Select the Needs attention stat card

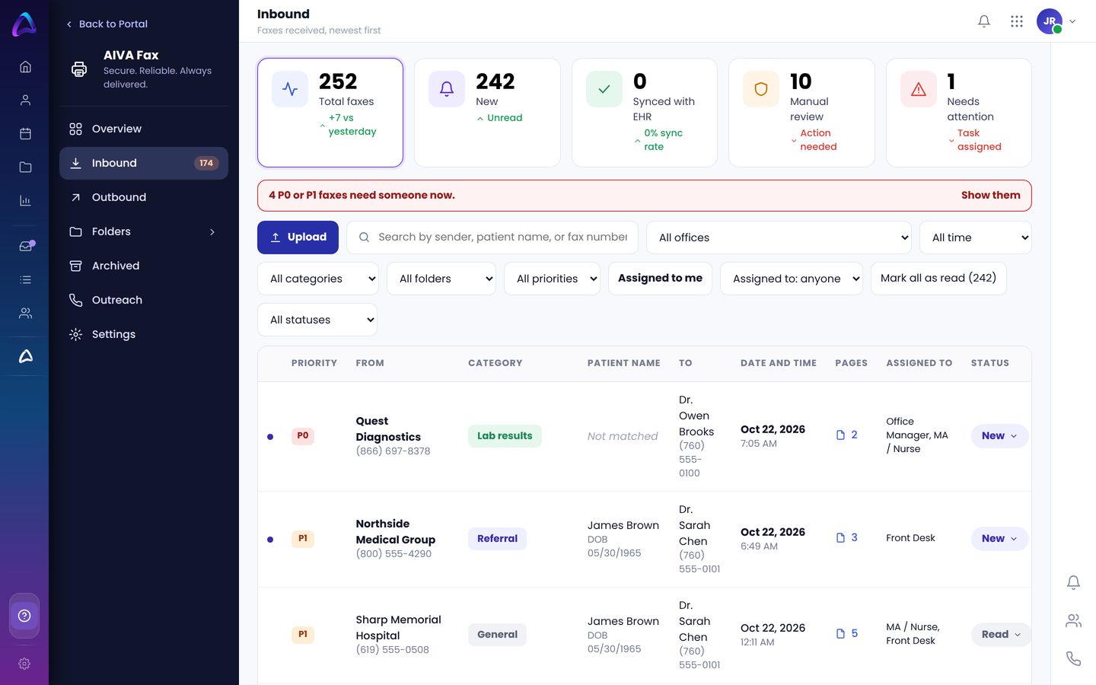click(959, 113)
